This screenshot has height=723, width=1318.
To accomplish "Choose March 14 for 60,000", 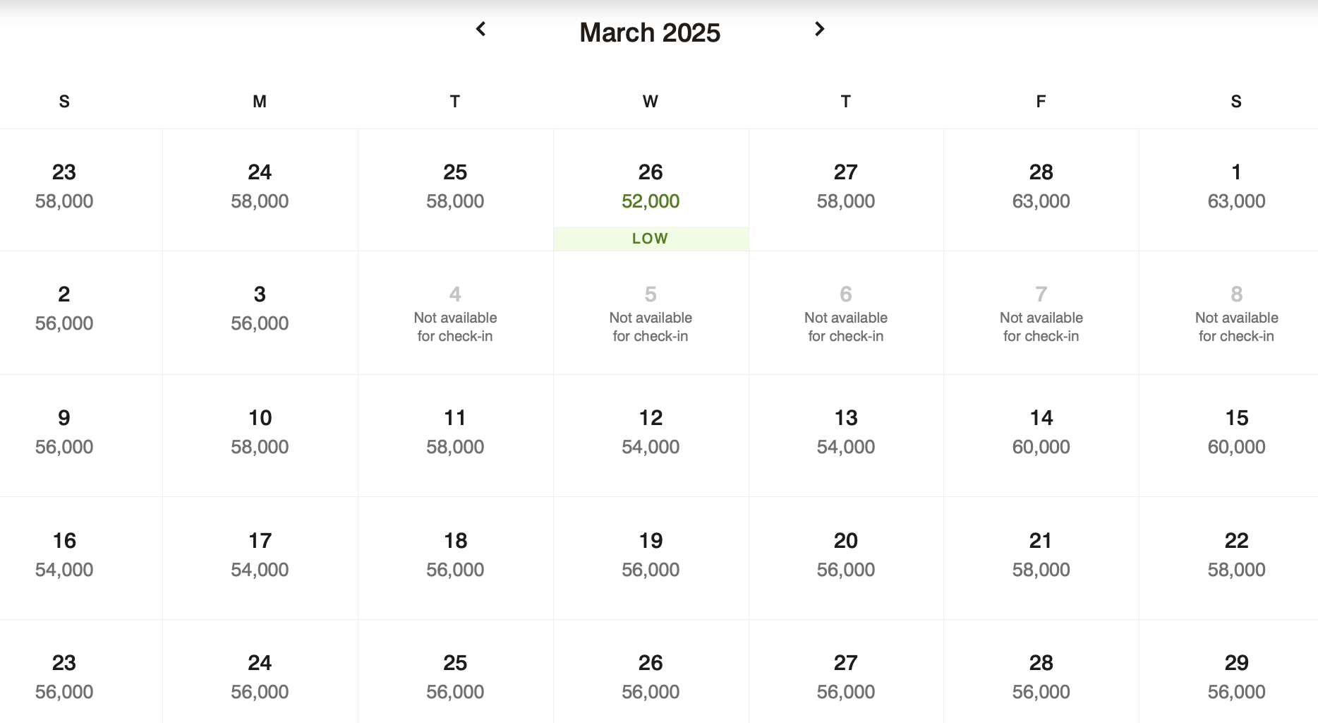I will click(x=1041, y=432).
